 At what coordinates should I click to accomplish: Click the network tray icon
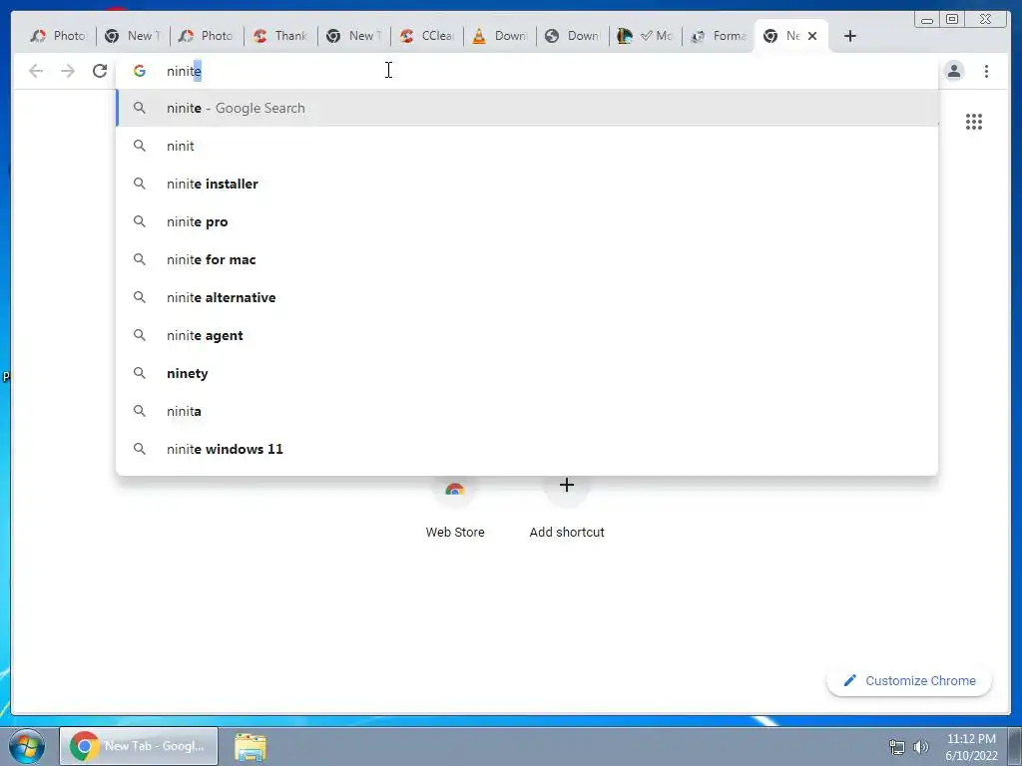click(x=897, y=746)
